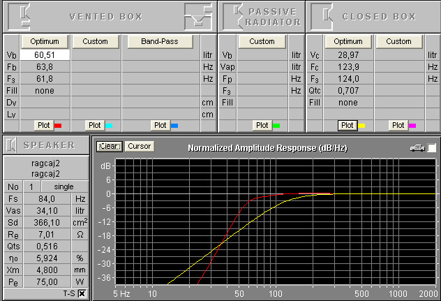Click the vented Fb value 63,8

[x=45, y=67]
